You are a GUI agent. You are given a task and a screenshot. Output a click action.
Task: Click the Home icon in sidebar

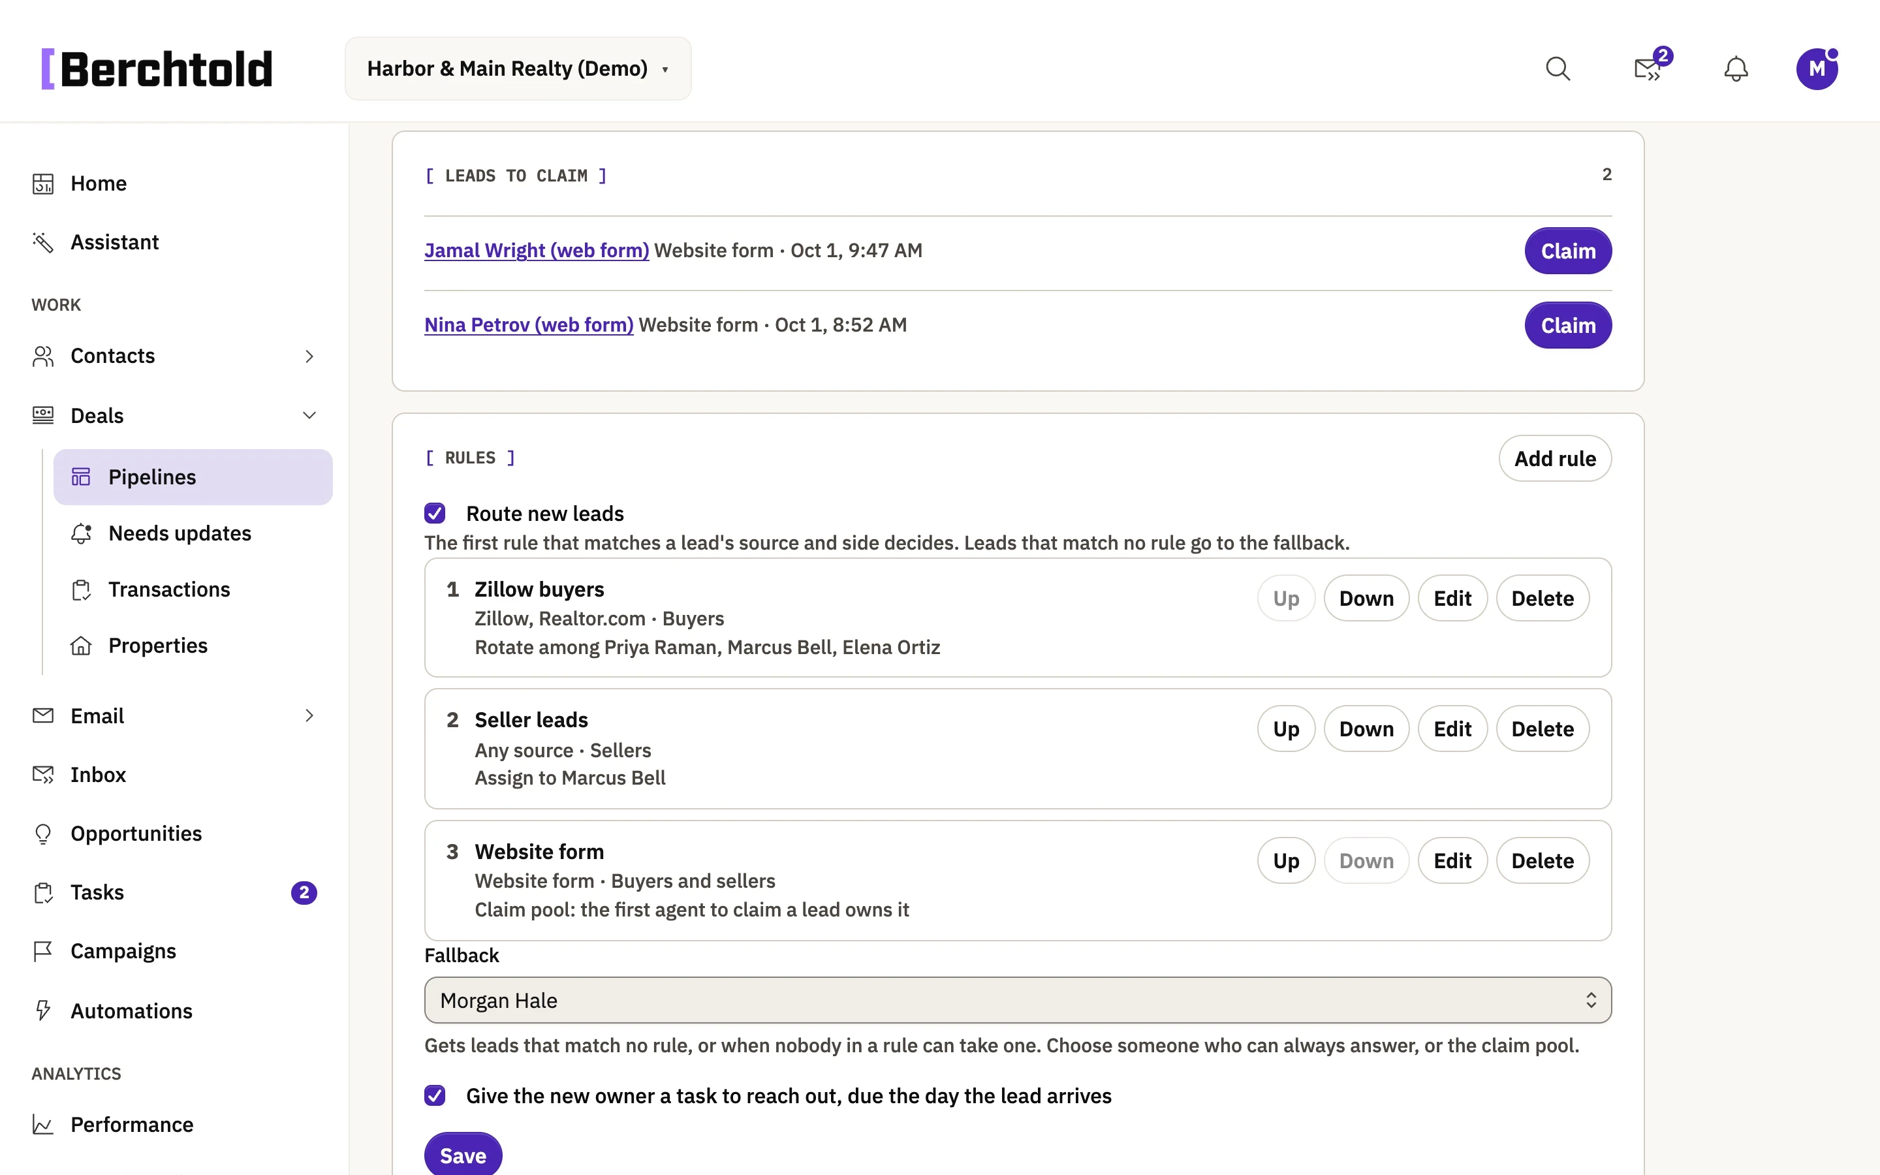click(x=42, y=183)
